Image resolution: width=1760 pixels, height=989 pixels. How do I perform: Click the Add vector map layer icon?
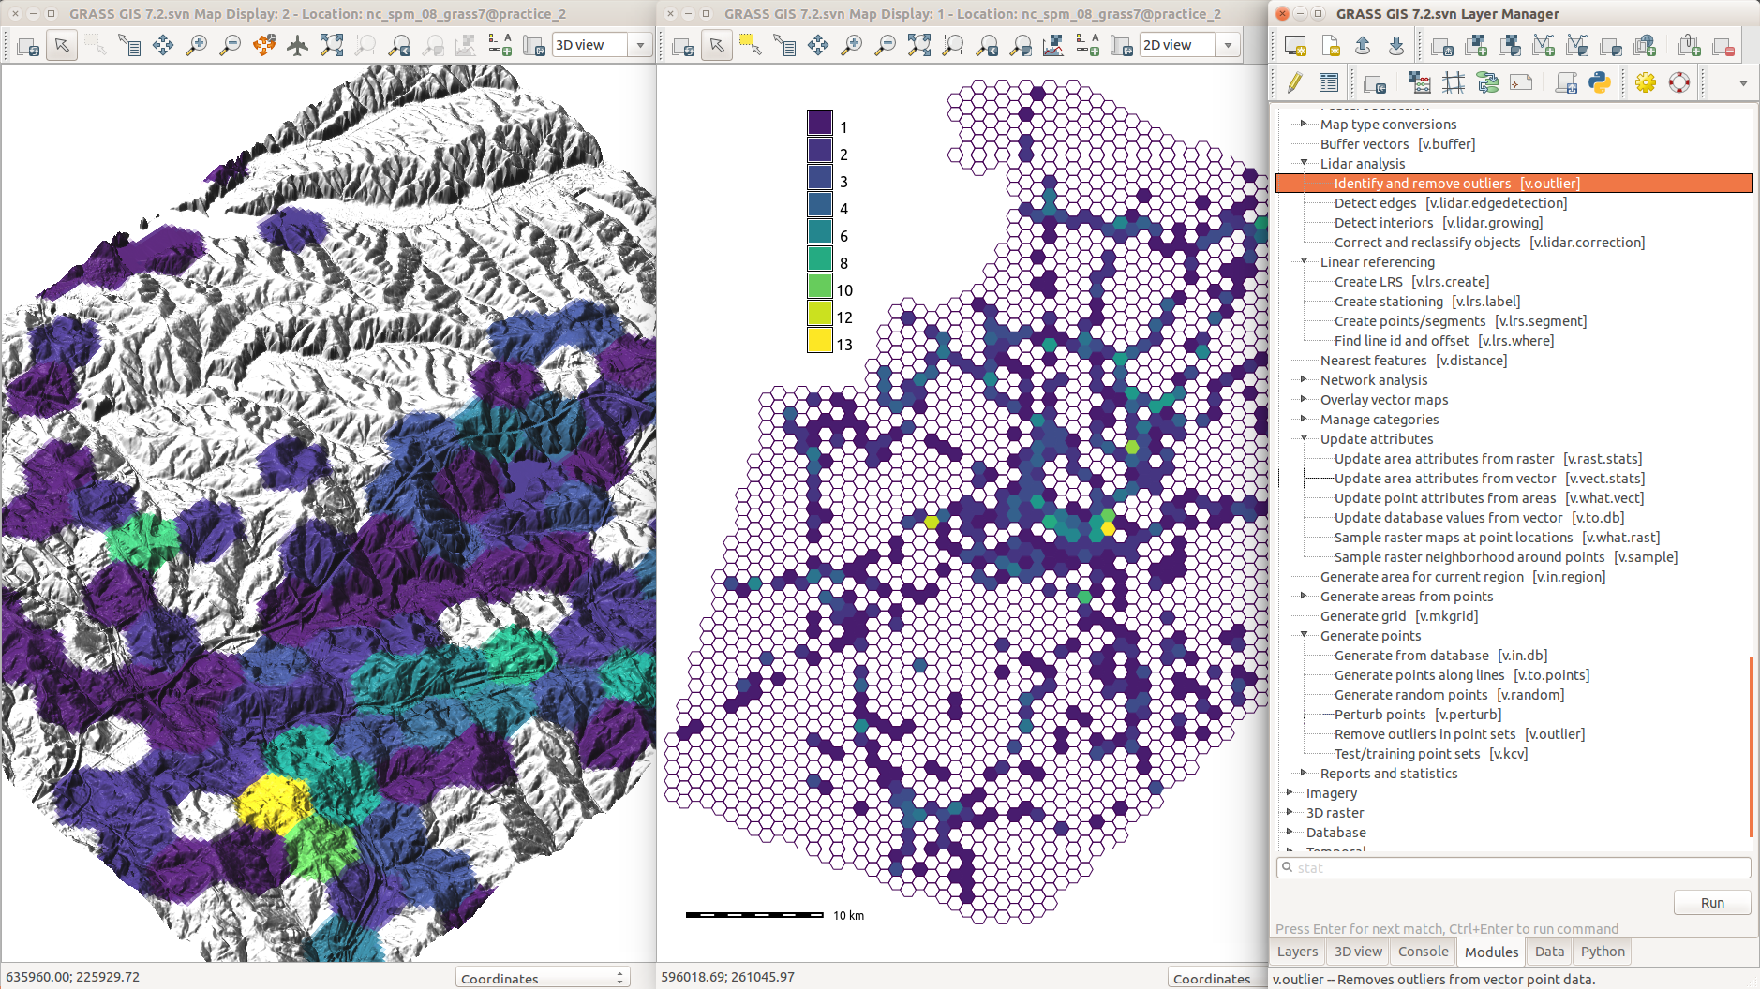tap(1544, 46)
